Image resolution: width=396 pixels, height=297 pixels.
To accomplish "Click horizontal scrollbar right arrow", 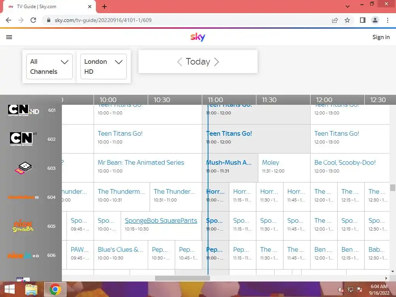I will coord(386,278).
